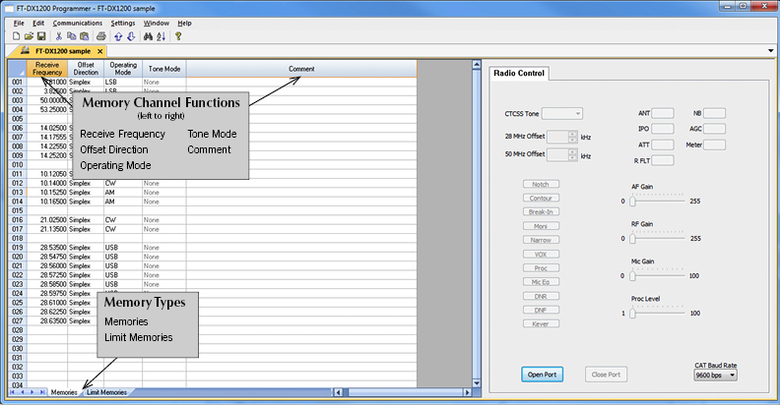
Task: Click the AGC field
Action: click(x=714, y=129)
